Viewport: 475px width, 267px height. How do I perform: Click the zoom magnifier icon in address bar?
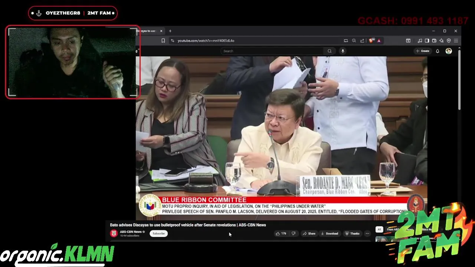[x=354, y=41]
